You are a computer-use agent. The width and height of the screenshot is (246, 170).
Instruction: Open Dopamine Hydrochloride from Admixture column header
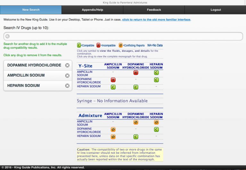coord(136,116)
